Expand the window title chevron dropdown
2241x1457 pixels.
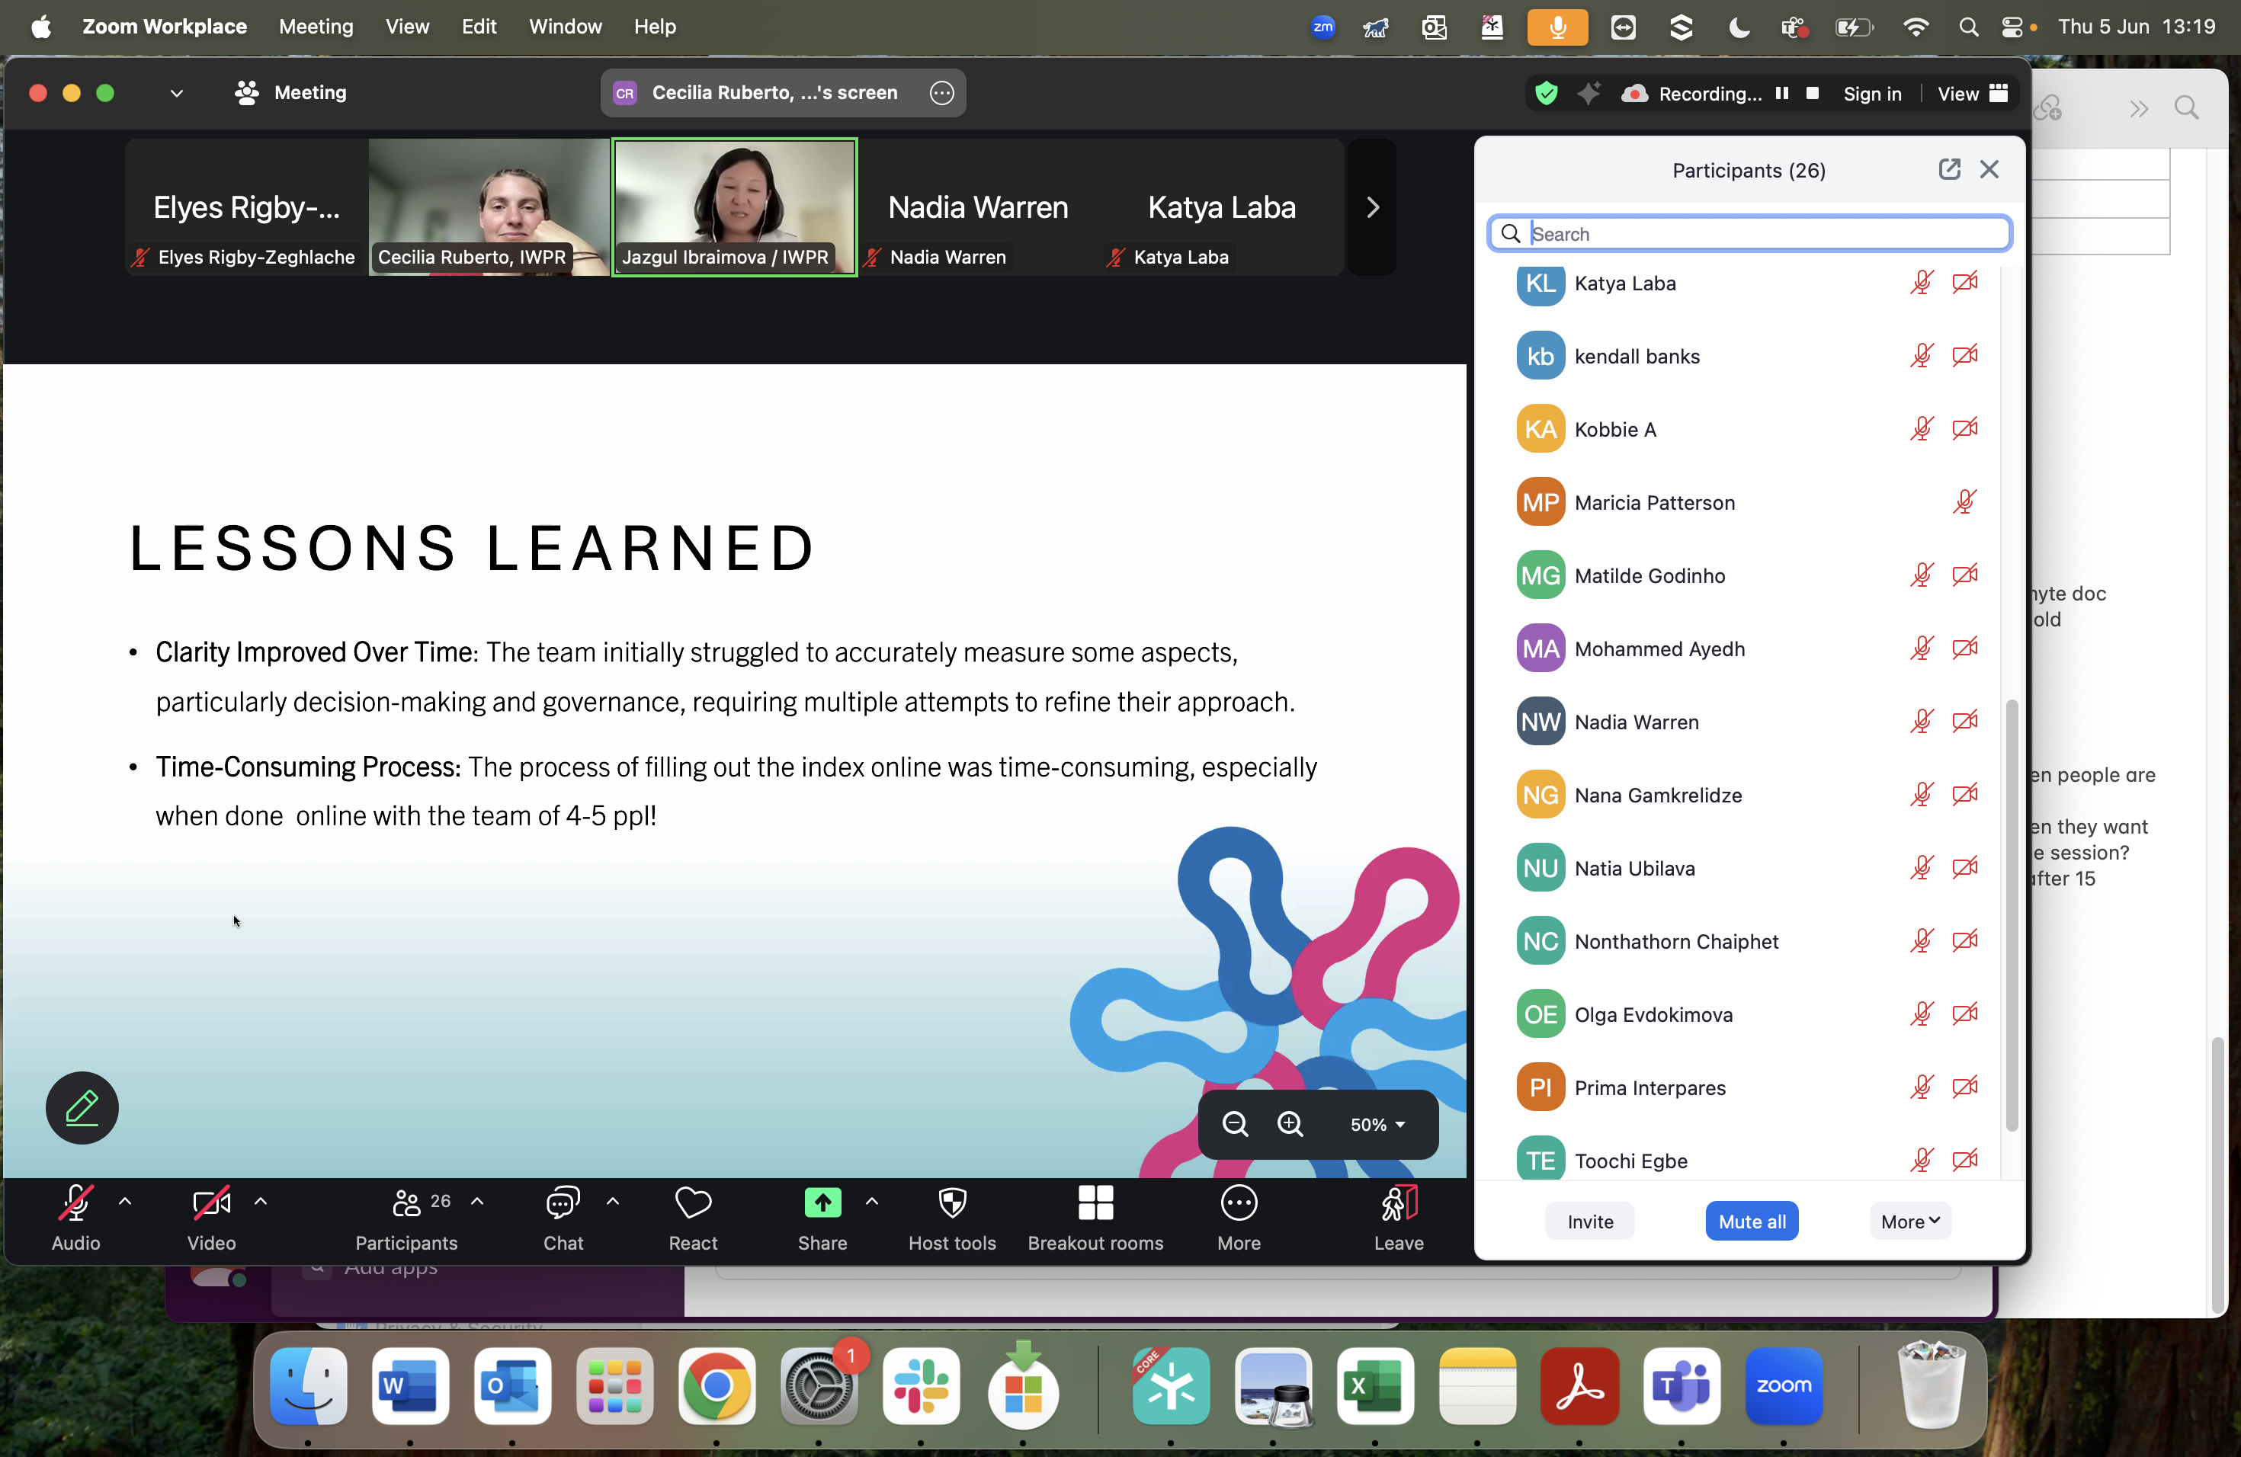[176, 92]
